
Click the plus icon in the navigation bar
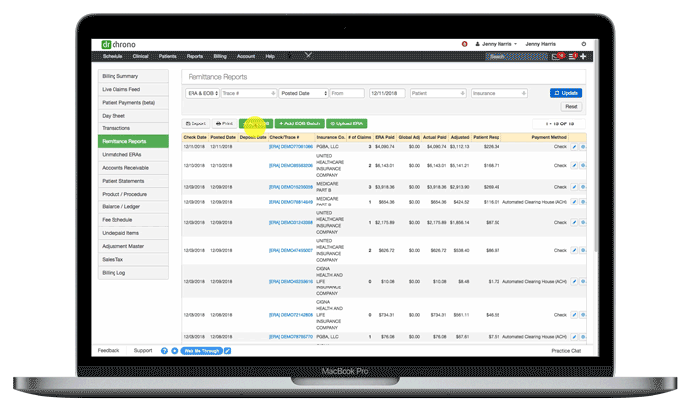click(x=583, y=56)
